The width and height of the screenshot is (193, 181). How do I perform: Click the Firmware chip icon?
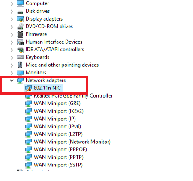point(20,34)
